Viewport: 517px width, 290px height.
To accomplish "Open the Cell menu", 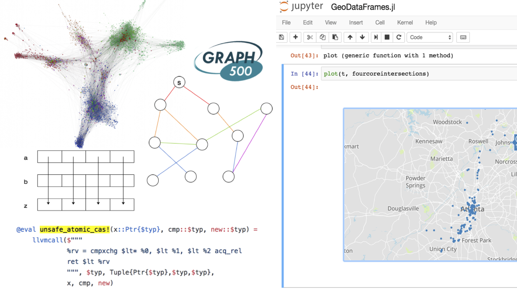I will pyautogui.click(x=380, y=23).
